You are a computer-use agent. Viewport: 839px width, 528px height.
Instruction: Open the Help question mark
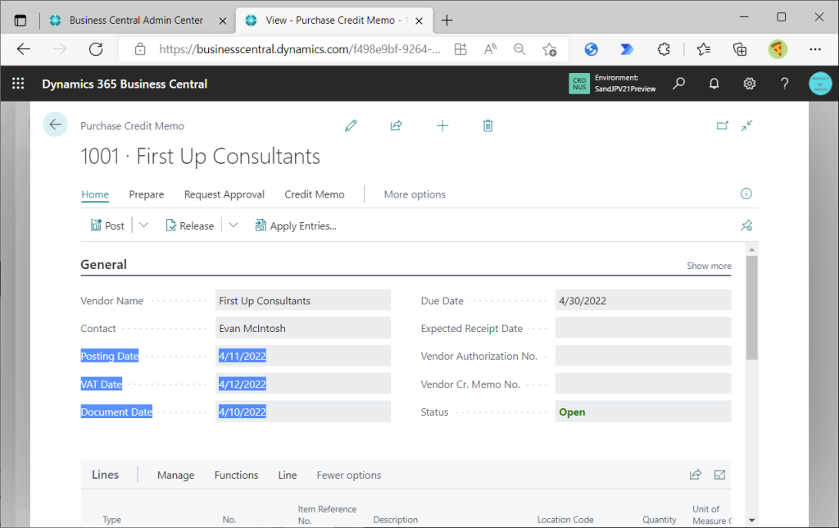784,84
